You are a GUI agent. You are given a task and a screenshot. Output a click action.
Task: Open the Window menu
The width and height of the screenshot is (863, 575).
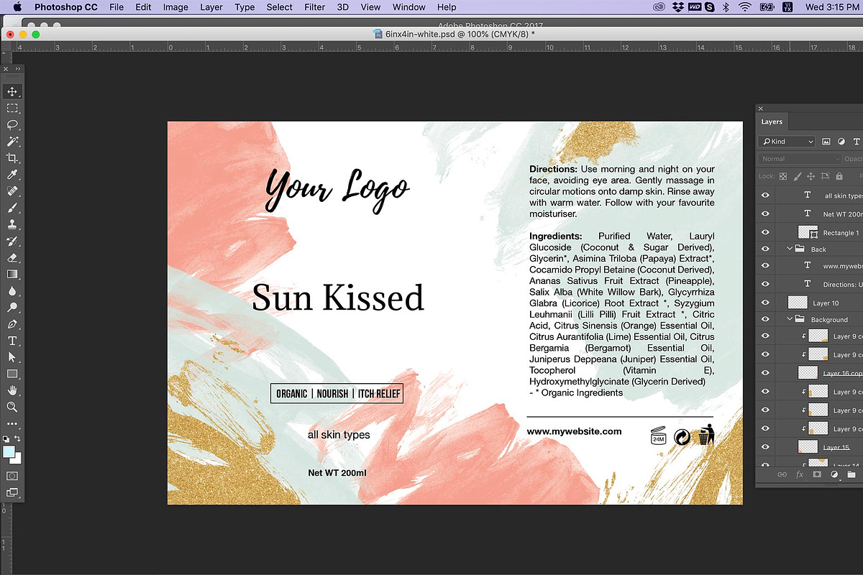pyautogui.click(x=409, y=7)
